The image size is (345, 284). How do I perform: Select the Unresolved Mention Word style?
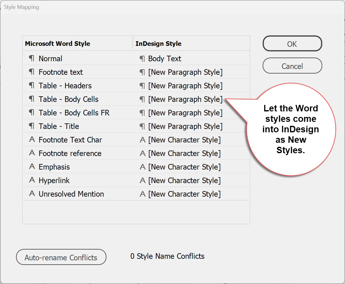click(x=71, y=194)
